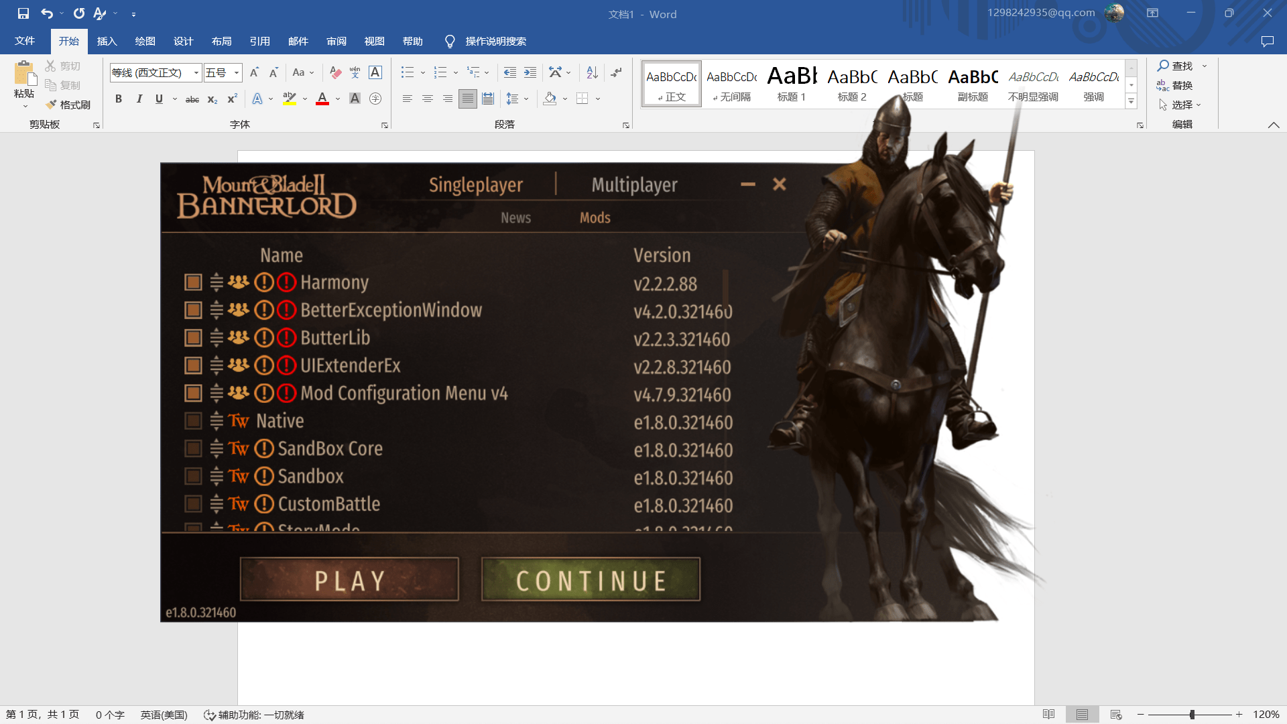Toggle ButterLib mod checkbox
1287x724 pixels.
tap(193, 337)
